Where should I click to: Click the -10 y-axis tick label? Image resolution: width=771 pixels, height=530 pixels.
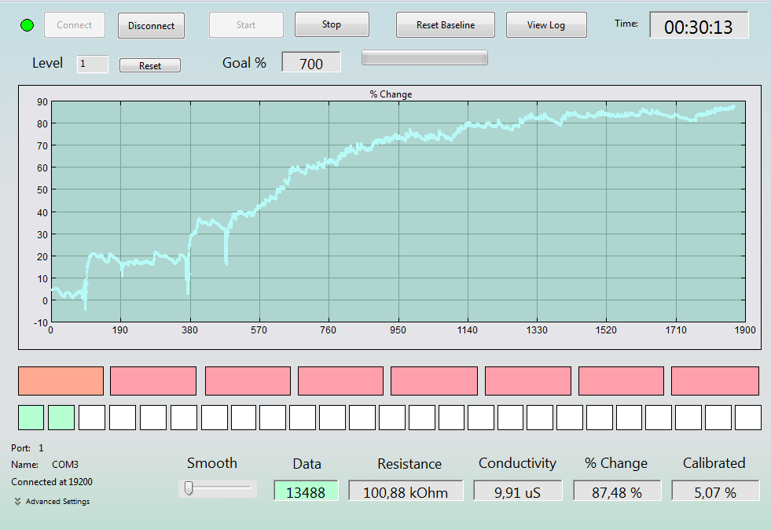[42, 323]
